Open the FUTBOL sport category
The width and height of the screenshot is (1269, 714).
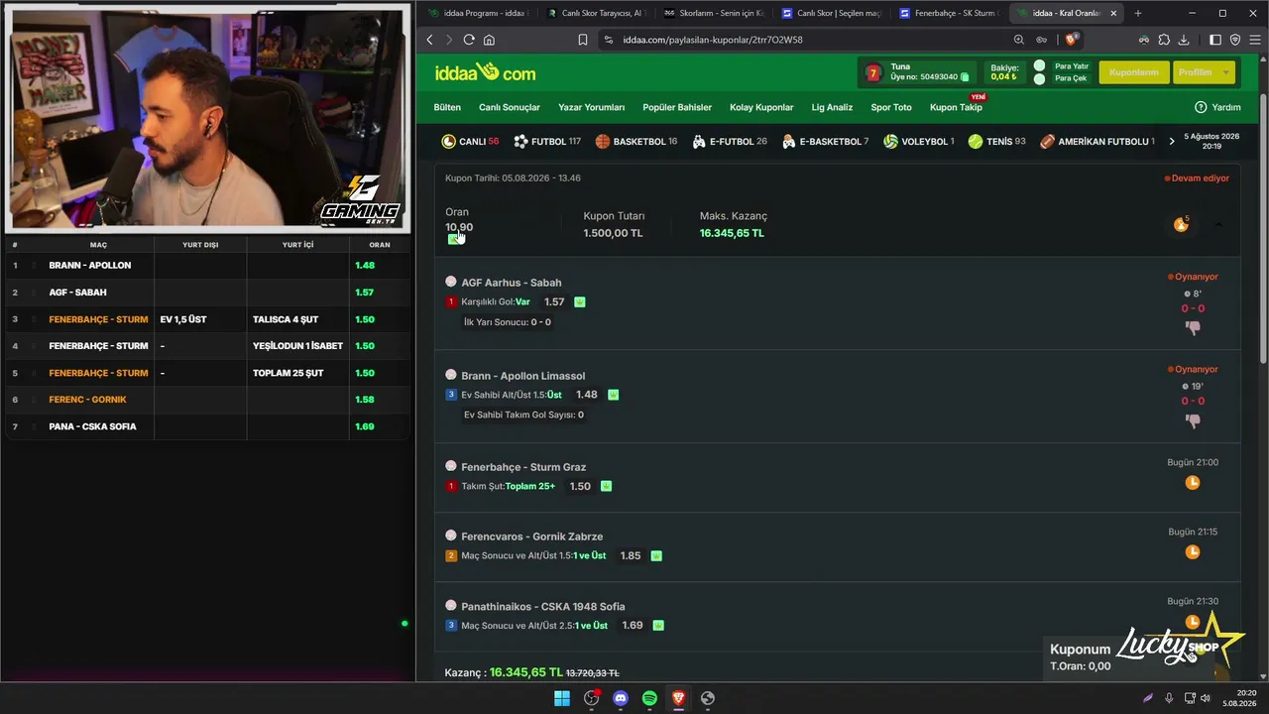[547, 142]
